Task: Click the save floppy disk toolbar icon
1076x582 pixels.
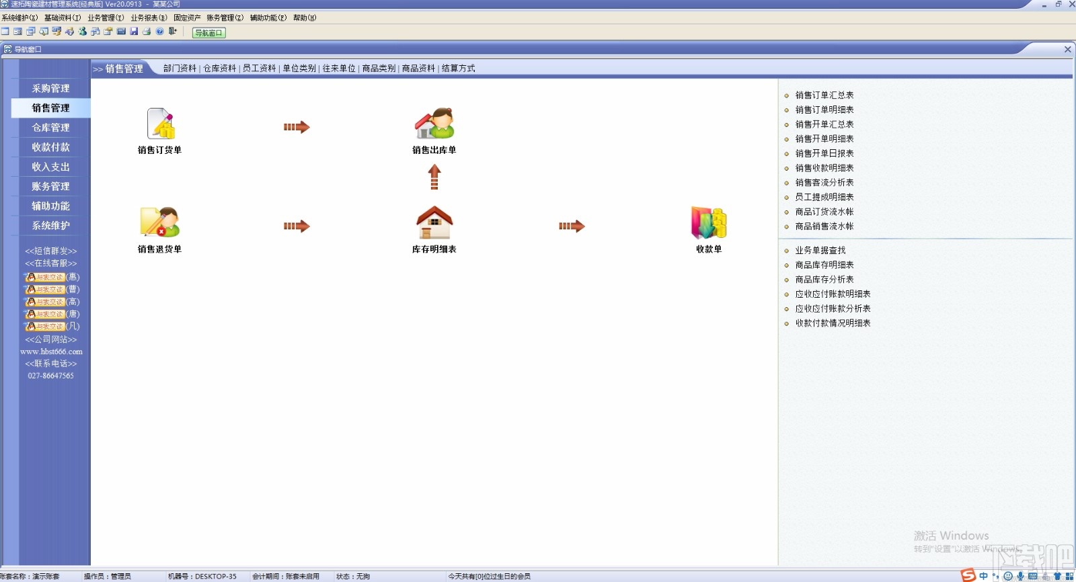Action: click(x=134, y=32)
